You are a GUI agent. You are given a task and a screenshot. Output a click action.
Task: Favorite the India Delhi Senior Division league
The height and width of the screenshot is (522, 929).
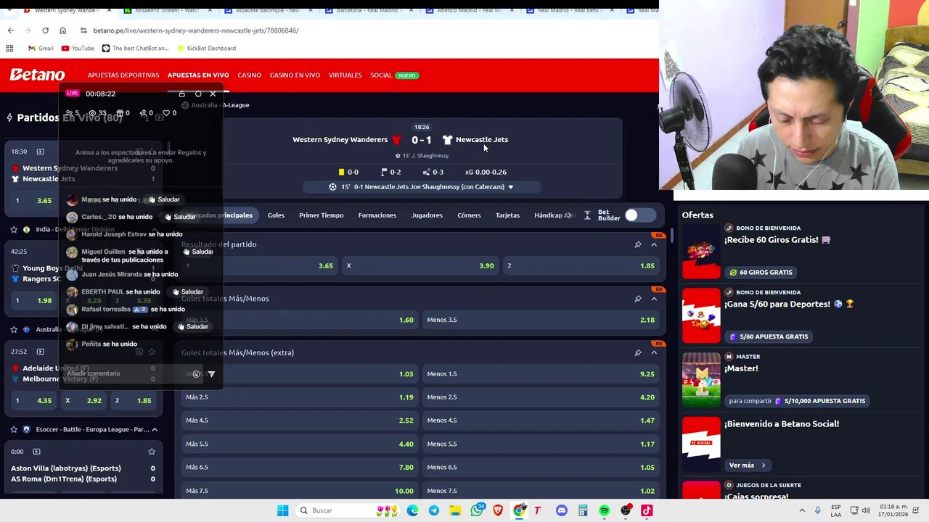pyautogui.click(x=14, y=229)
